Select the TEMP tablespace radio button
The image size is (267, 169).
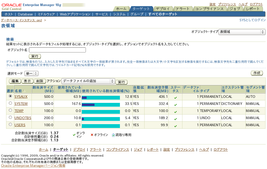pos(10,110)
